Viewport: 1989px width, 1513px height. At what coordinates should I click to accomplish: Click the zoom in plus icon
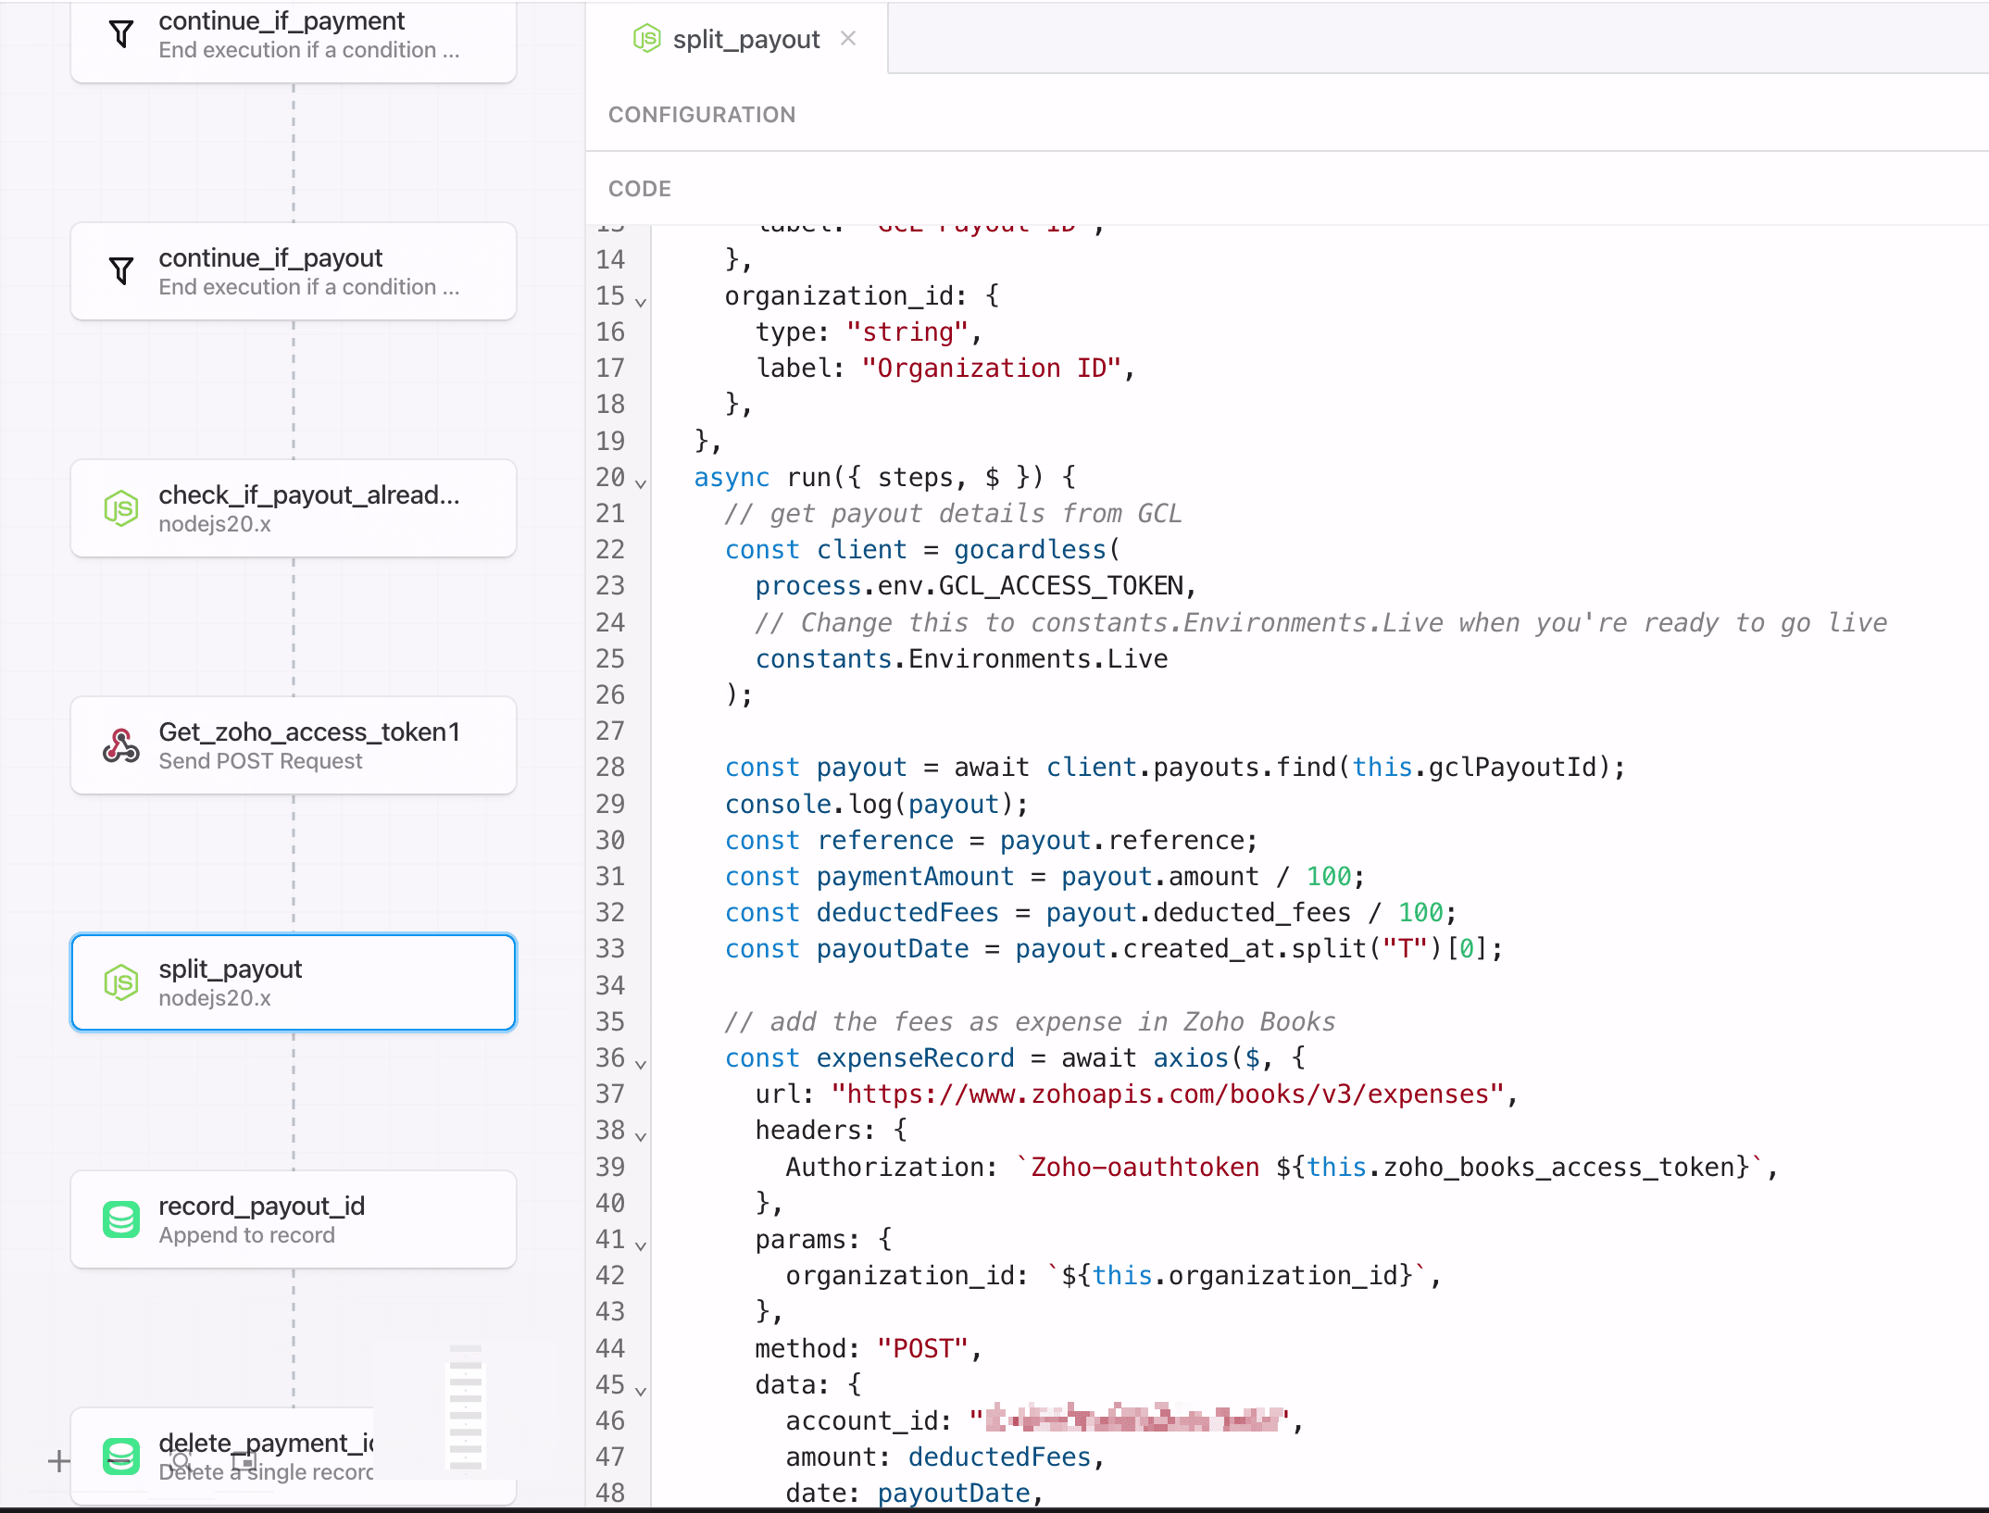[58, 1461]
